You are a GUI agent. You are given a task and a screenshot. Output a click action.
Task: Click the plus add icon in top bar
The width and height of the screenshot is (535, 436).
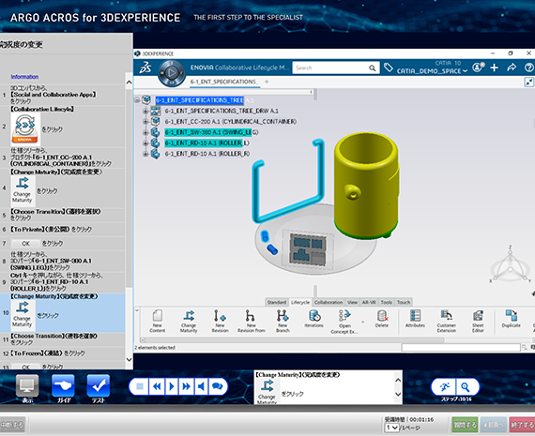tap(494, 68)
